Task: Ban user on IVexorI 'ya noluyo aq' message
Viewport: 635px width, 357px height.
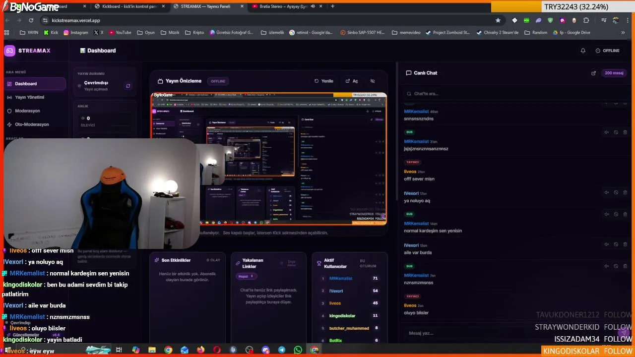Action: (x=616, y=192)
